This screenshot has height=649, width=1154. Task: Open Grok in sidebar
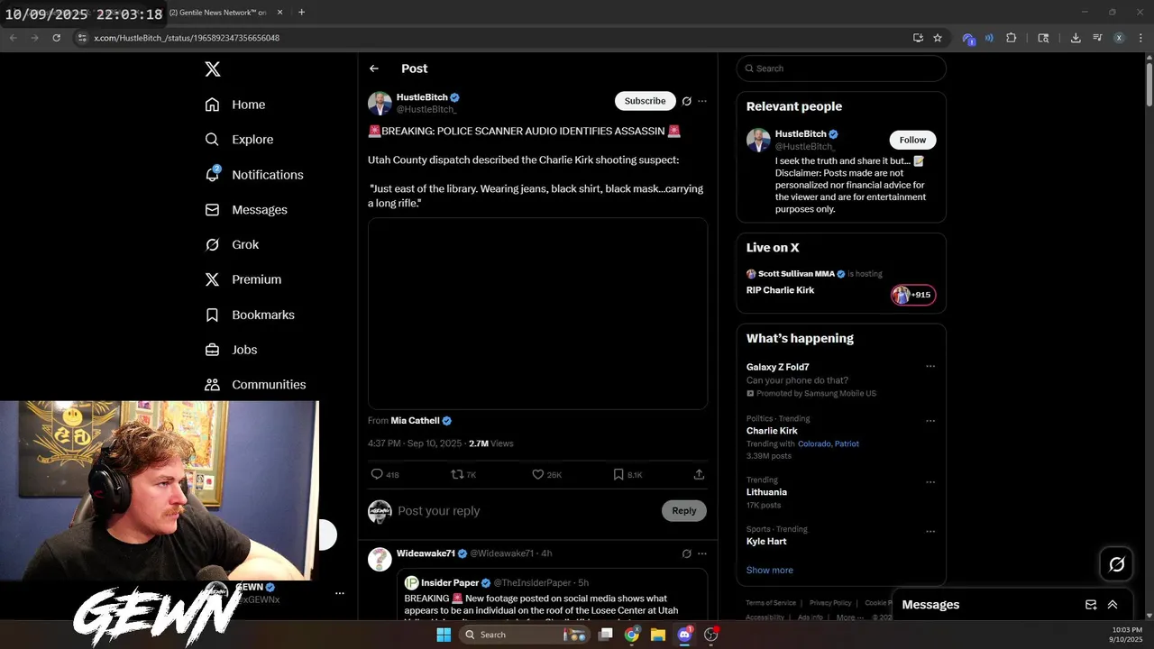coord(232,245)
